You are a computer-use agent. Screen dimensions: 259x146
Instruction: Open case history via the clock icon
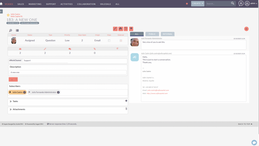pyautogui.click(x=126, y=29)
